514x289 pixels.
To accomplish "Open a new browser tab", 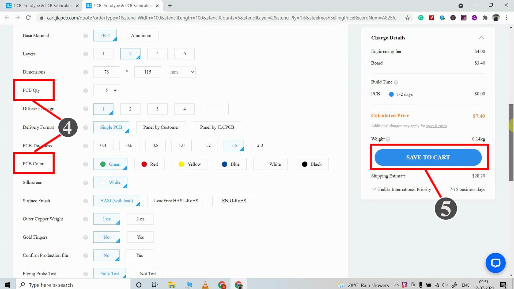I will coord(170,6).
